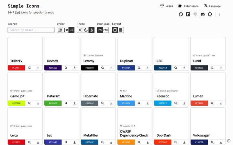Copy Devbox purple color swatch

(53, 68)
